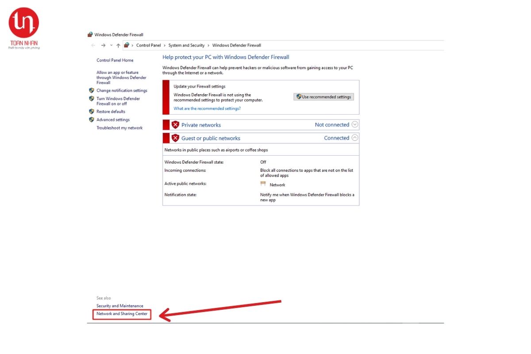Screen dimensions: 531x354
Task: Click the shield icon beside Advanced settings
Action: click(92, 119)
